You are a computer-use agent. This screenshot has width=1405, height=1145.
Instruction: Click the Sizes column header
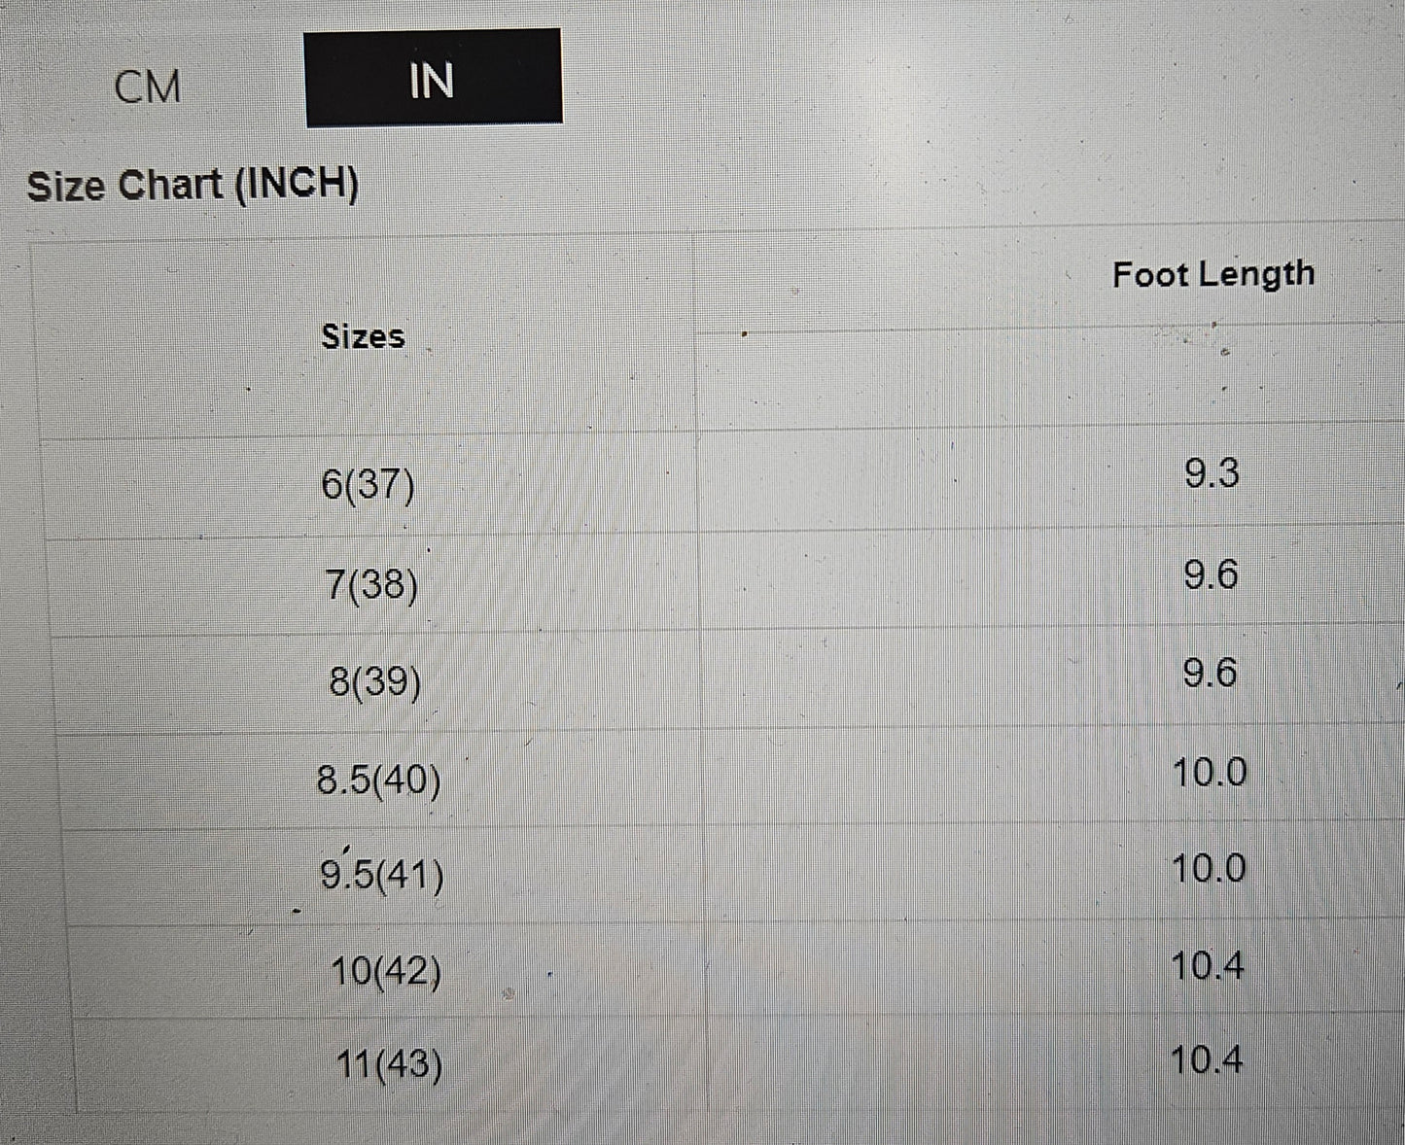point(363,336)
